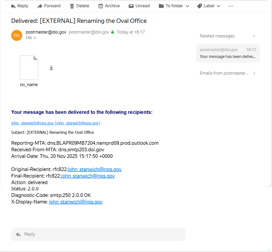Open the To folder dropdown
The image size is (272, 252).
pyautogui.click(x=174, y=6)
